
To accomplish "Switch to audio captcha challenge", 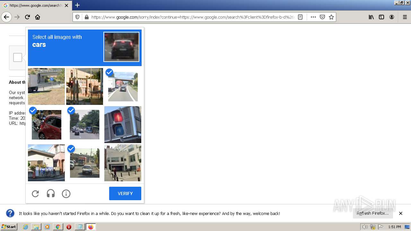I will (51, 193).
